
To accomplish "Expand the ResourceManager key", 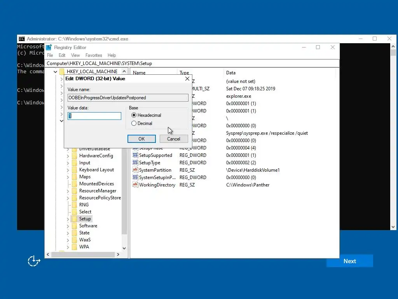I will (68, 191).
